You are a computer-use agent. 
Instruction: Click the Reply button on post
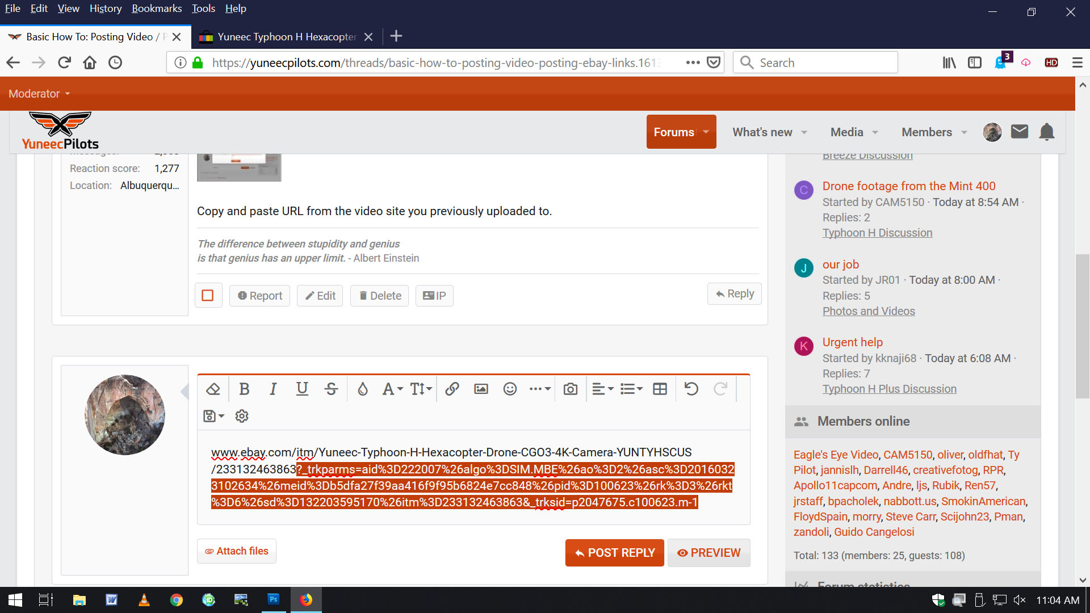pos(735,293)
